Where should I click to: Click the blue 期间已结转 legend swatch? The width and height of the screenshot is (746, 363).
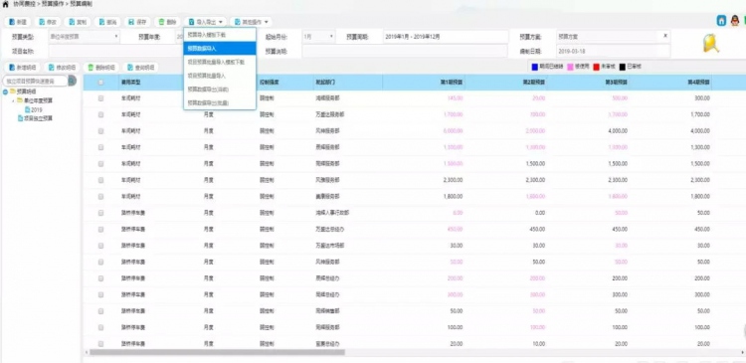pyautogui.click(x=535, y=67)
